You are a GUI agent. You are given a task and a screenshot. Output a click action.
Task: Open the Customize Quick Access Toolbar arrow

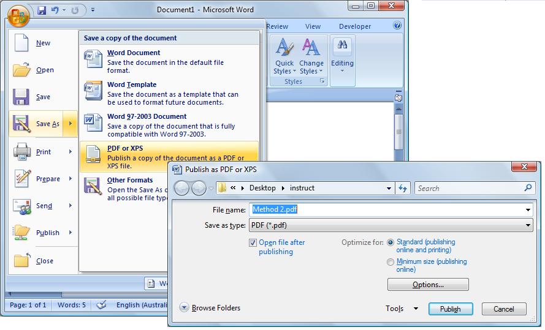click(93, 10)
